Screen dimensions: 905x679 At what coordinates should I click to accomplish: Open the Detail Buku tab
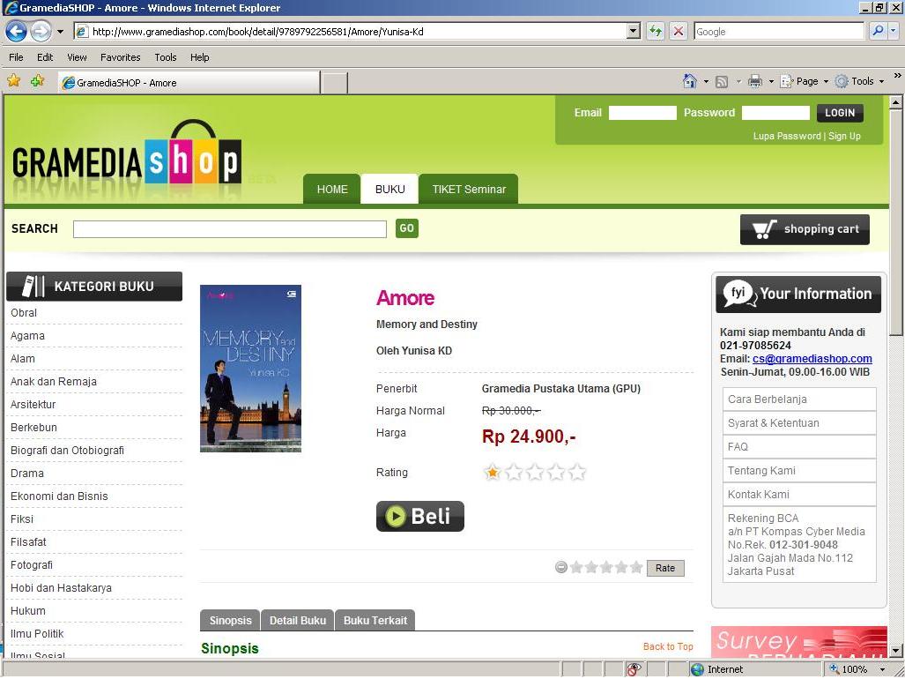coord(298,620)
